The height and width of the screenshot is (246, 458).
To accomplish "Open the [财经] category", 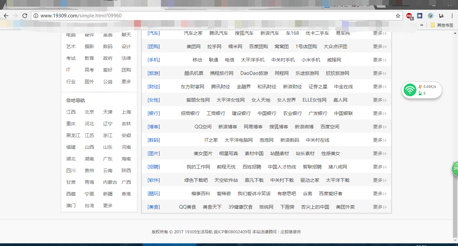I will pos(154,87).
